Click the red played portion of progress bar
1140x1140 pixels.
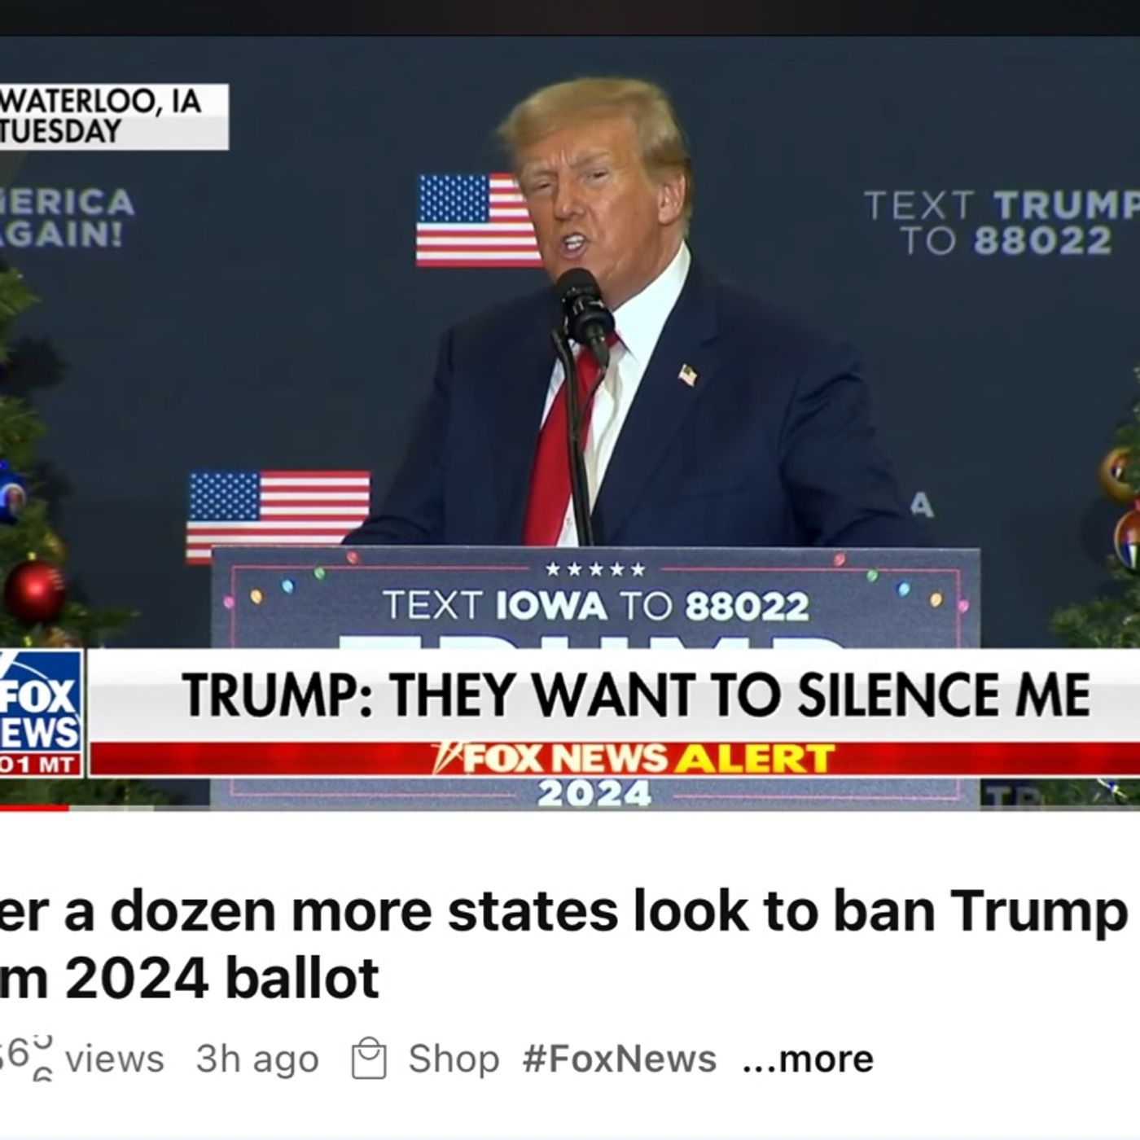point(34,808)
